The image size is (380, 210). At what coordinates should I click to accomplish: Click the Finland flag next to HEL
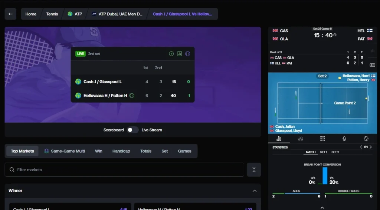tap(370, 31)
